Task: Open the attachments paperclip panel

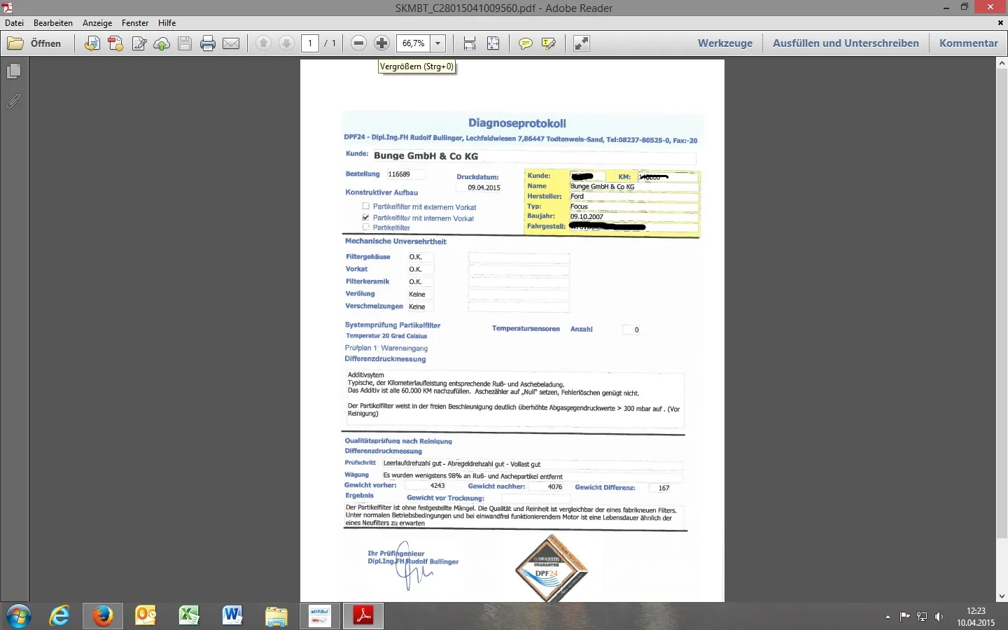Action: click(13, 101)
